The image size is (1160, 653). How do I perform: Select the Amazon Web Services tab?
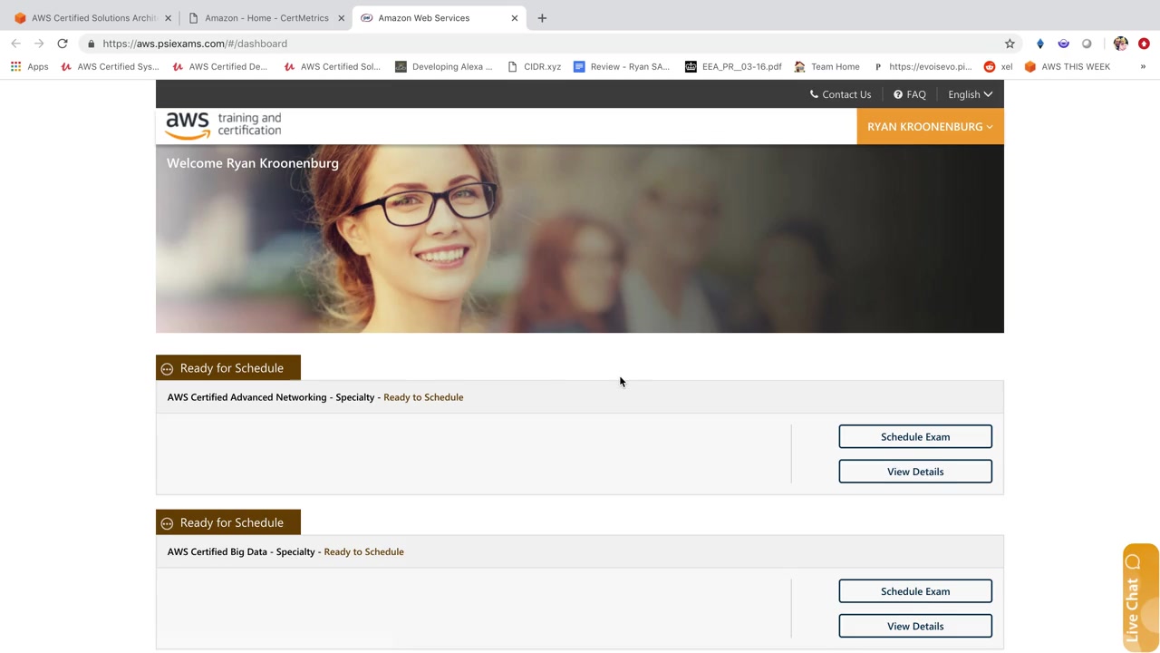439,18
